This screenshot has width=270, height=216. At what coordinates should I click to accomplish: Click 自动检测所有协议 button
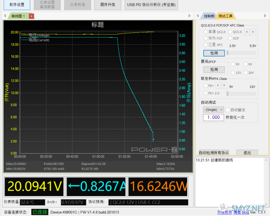pyautogui.click(x=214, y=153)
